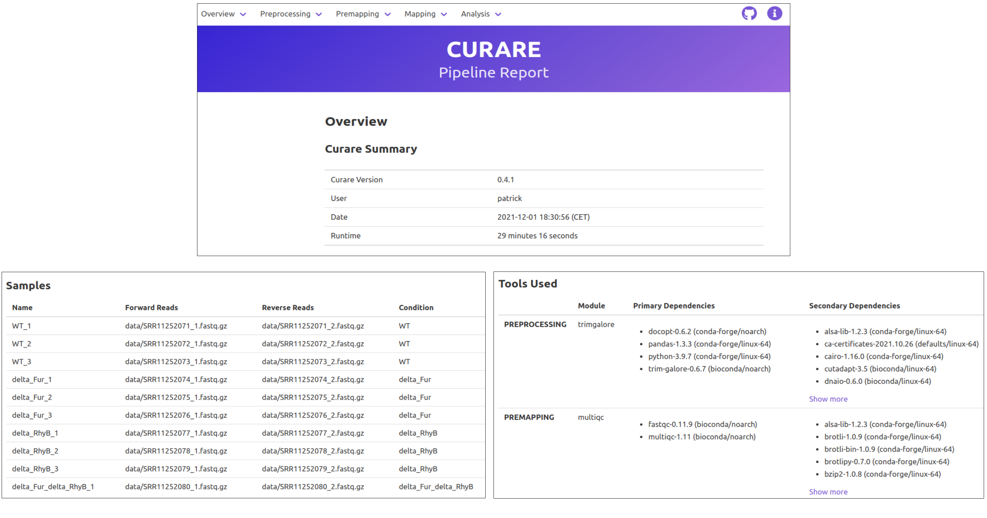Viewport: 987px width, 518px height.
Task: Click Show more under multiqc secondary dependencies
Action: point(828,492)
